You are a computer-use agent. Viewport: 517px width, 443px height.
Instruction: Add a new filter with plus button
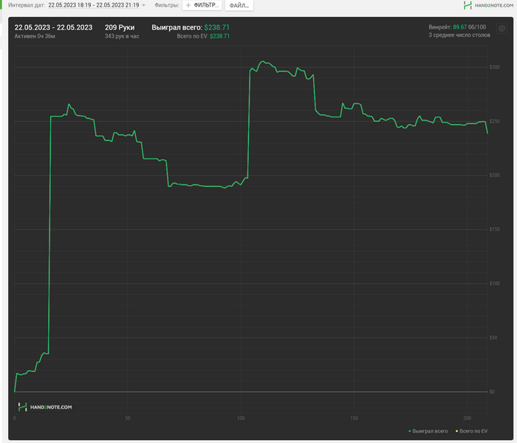coord(202,5)
